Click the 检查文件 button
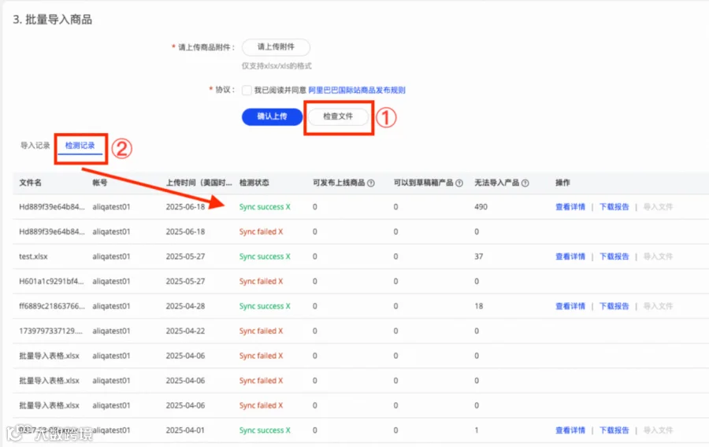 pyautogui.click(x=338, y=116)
